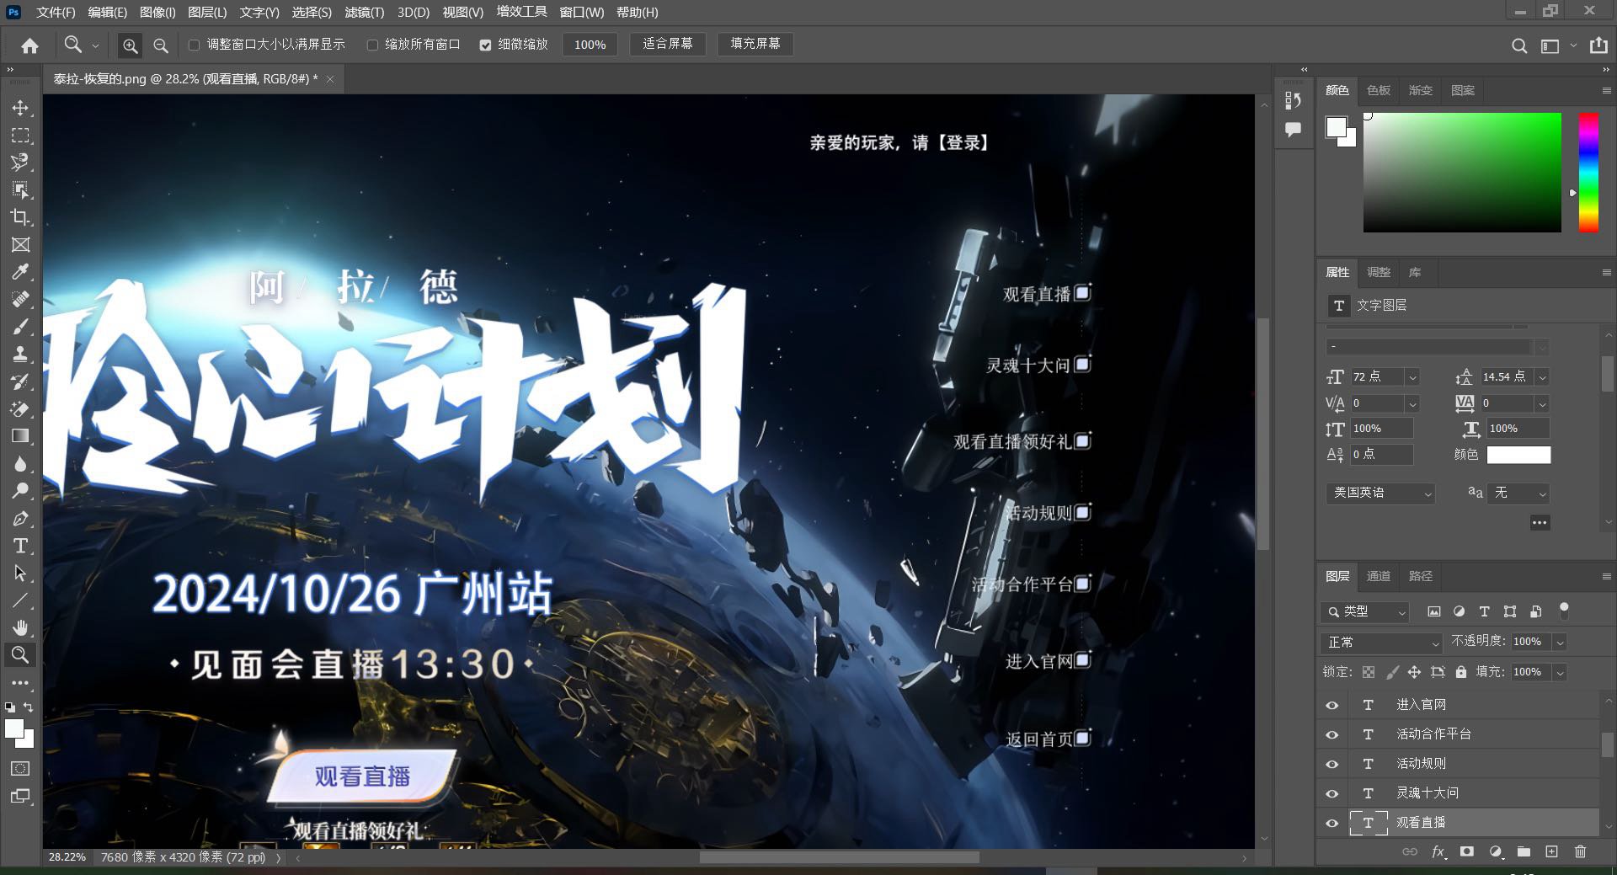Viewport: 1617px width, 875px height.
Task: Open the leading 14.54 点 dropdown
Action: [1542, 377]
